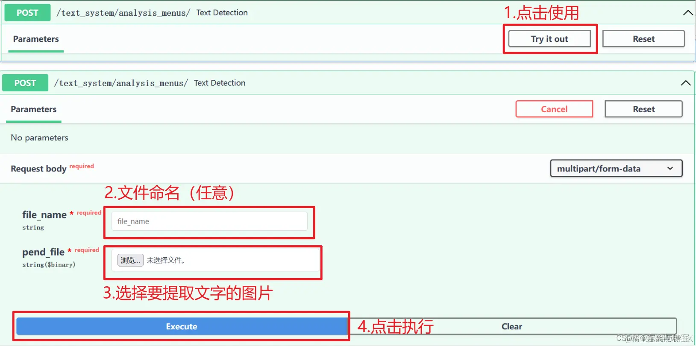This screenshot has height=346, width=696.
Task: Click the file_name field label
Action: tap(44, 215)
